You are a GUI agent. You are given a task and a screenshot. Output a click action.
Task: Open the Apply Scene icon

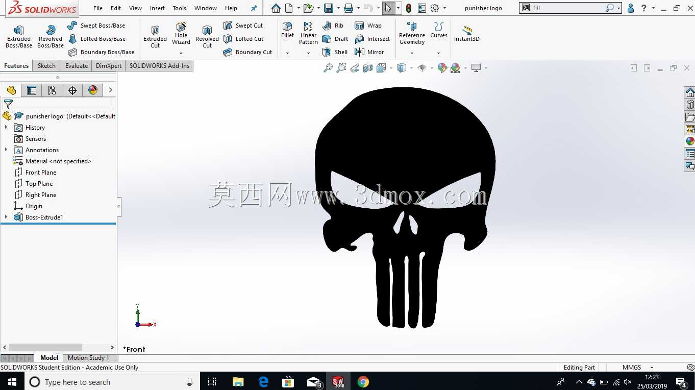[x=456, y=68]
